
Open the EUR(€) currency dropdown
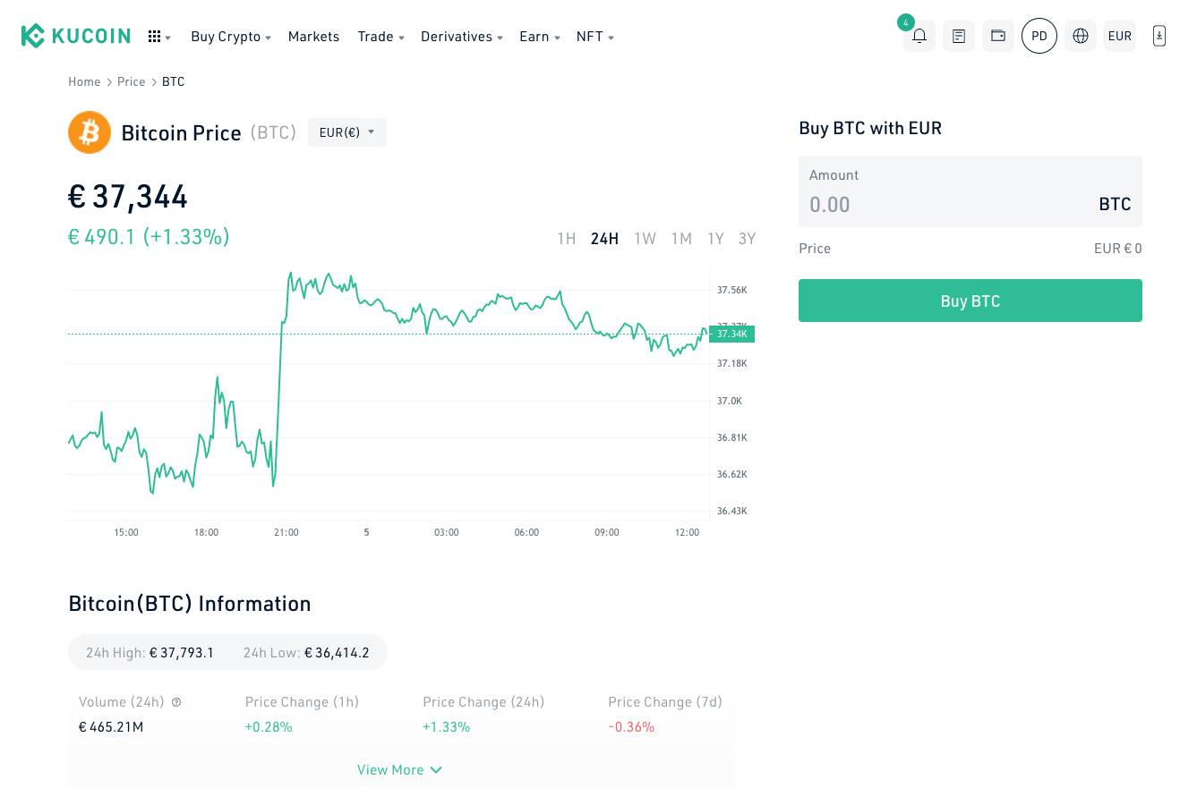[347, 132]
